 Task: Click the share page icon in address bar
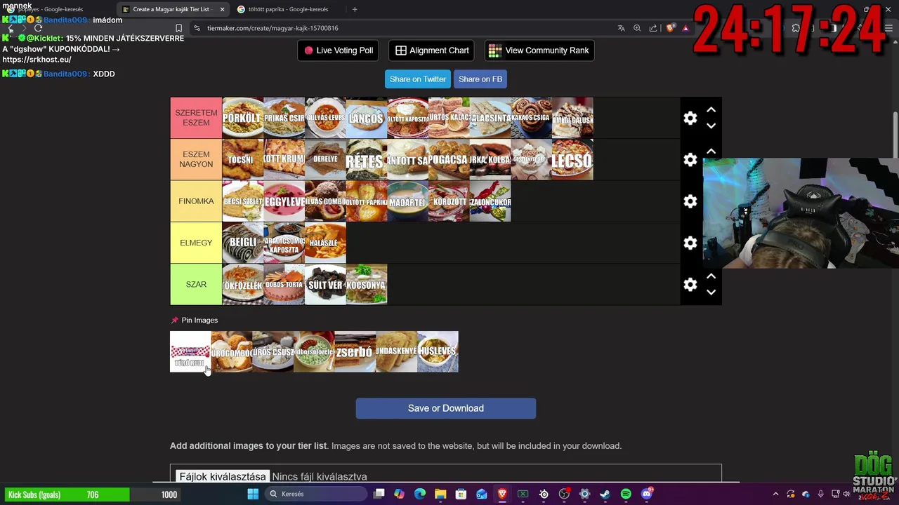(x=653, y=28)
